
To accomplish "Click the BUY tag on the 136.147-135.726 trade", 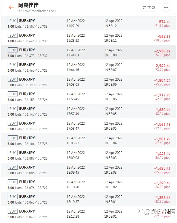I will 13,109.
